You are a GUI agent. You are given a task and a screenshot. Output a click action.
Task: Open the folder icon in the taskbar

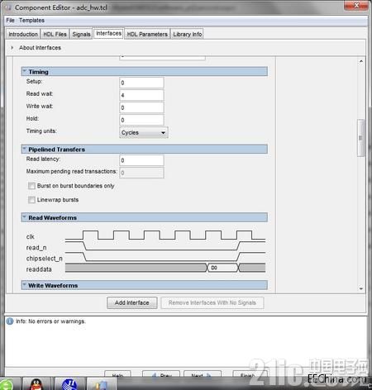102,384
